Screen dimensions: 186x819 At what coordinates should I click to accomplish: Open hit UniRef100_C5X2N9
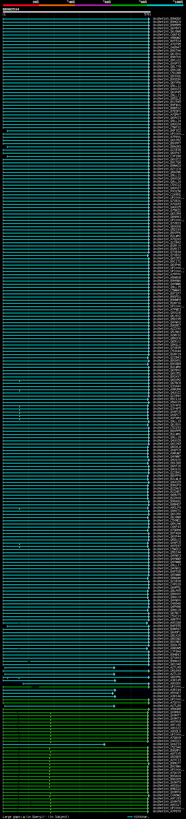(x=167, y=73)
